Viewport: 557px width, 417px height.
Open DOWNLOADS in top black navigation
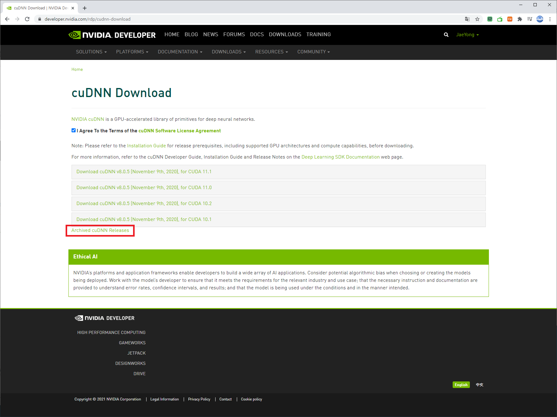pyautogui.click(x=285, y=34)
